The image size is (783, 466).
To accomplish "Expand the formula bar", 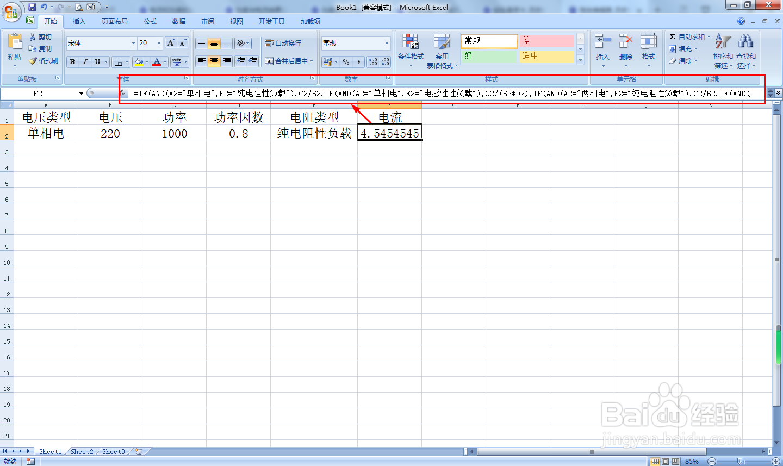I will pos(778,93).
